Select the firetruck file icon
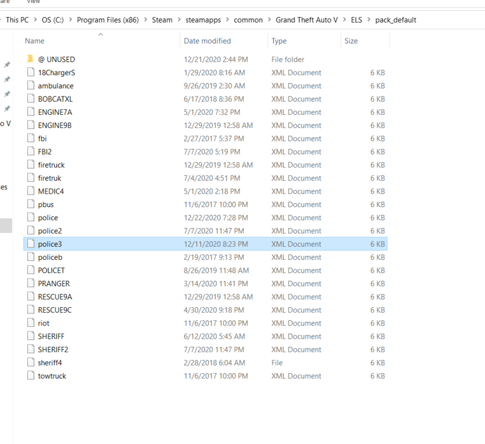Image resolution: width=485 pixels, height=444 pixels. pos(30,165)
